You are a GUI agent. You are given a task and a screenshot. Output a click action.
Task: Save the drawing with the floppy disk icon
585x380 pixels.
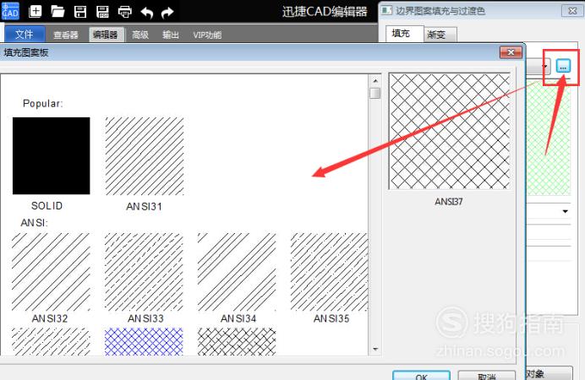[80, 12]
